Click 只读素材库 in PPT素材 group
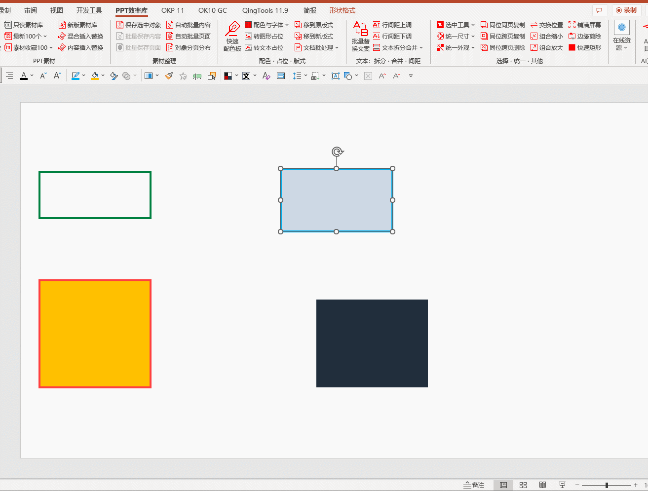648x491 pixels. (x=24, y=25)
